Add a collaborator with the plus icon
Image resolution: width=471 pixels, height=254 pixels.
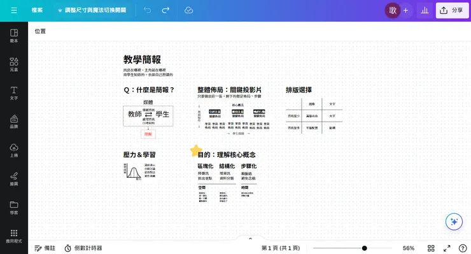[x=405, y=11]
